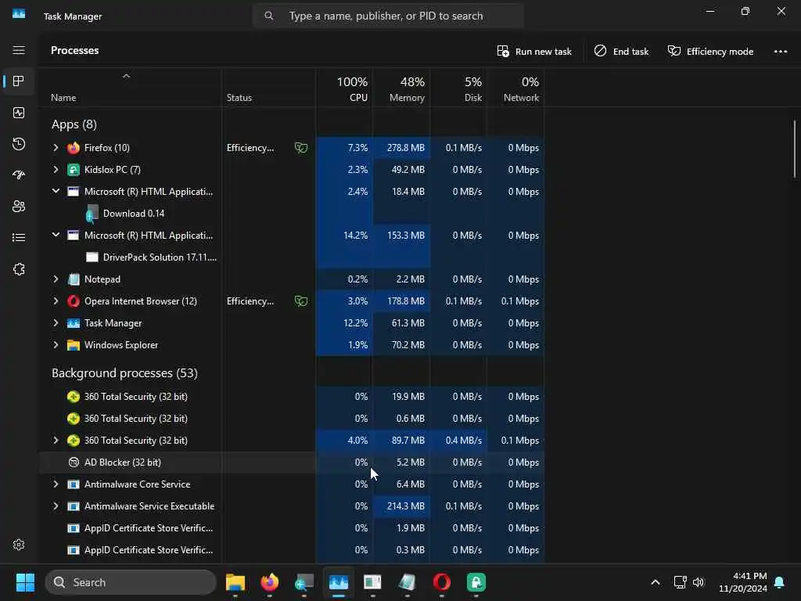Click the taskbar clock showing 4:41 PM
Image resolution: width=801 pixels, height=601 pixels.
(743, 582)
